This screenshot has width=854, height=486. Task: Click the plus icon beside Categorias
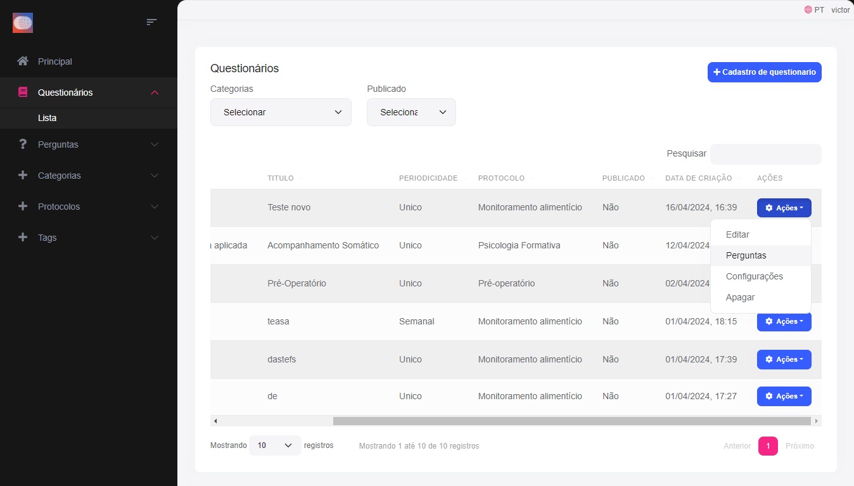point(23,176)
